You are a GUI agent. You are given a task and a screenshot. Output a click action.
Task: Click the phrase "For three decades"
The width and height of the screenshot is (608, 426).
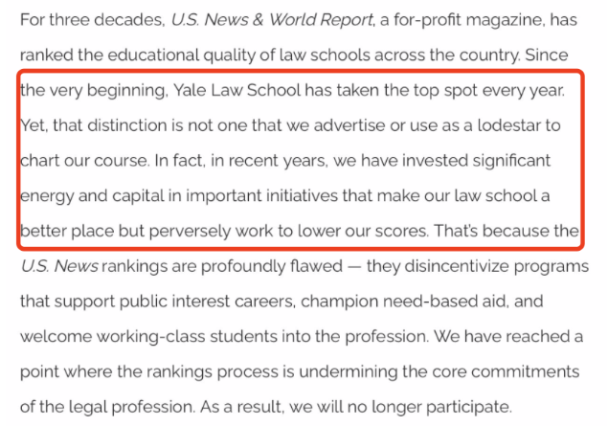(82, 20)
